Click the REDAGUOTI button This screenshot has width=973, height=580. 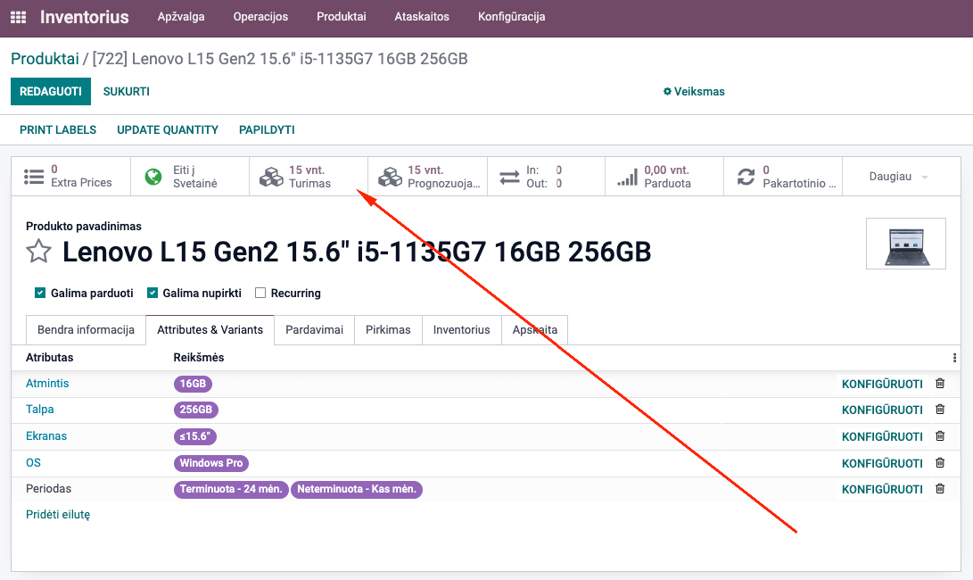pyautogui.click(x=51, y=91)
